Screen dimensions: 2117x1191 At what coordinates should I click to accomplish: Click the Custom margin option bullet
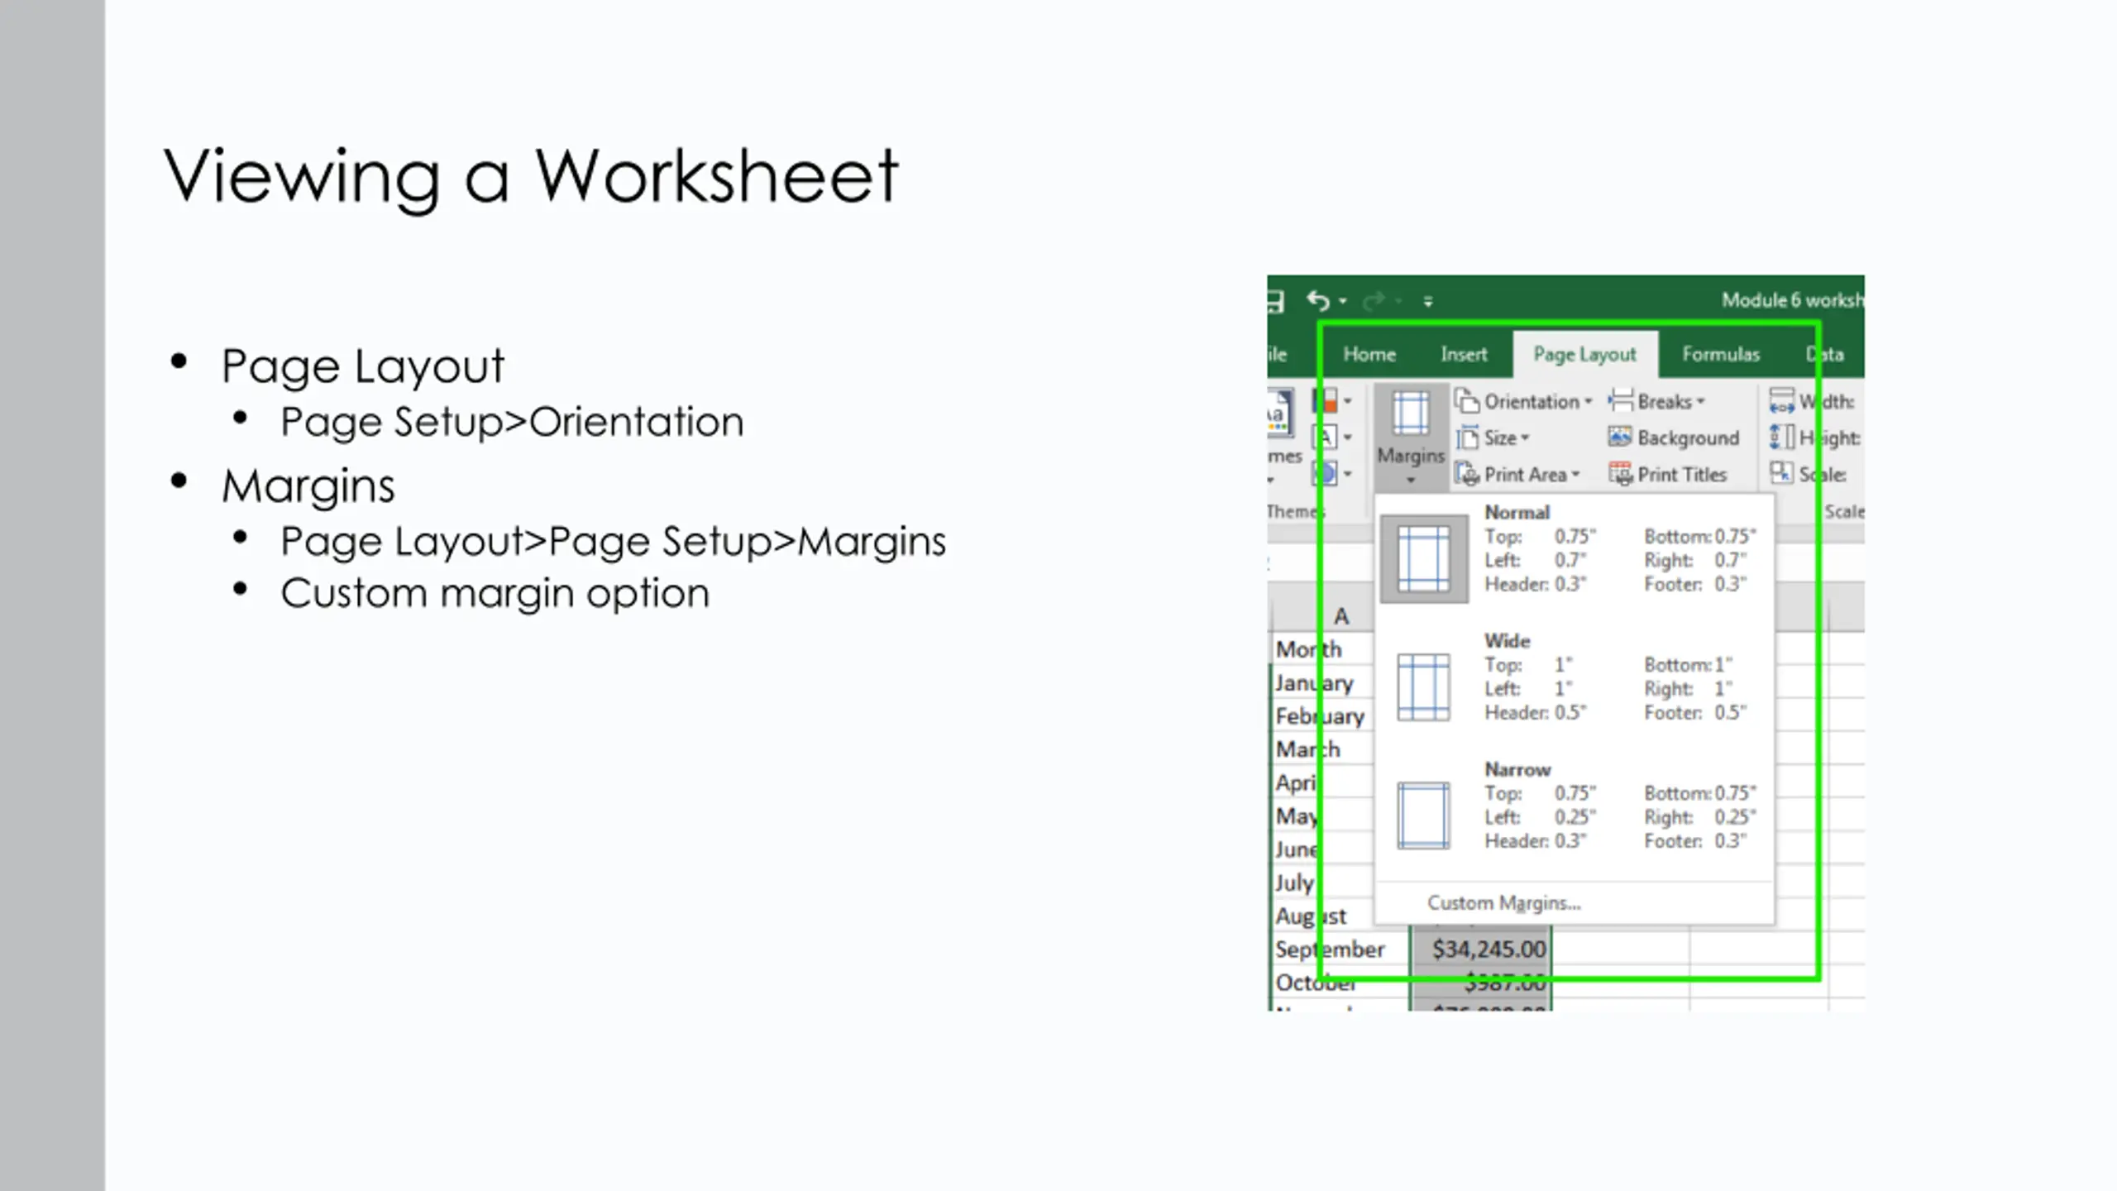pos(495,594)
